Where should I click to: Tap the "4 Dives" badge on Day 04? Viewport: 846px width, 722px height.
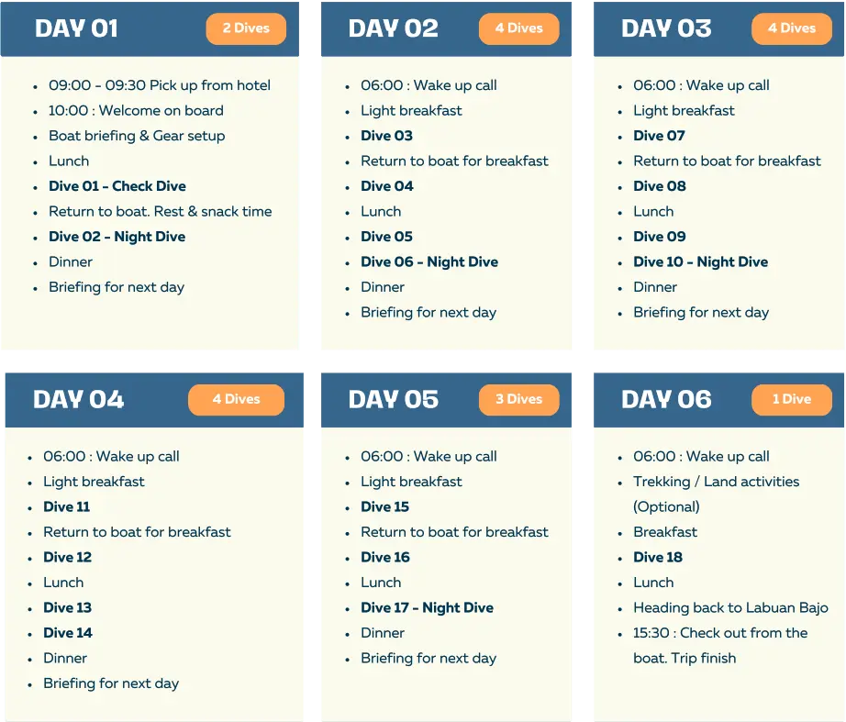point(236,399)
